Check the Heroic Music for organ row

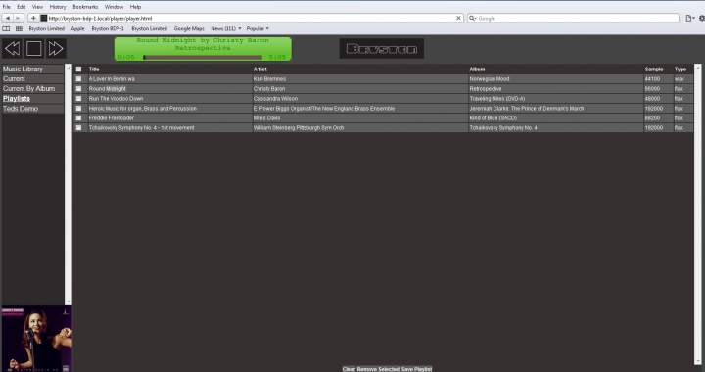tap(78, 109)
